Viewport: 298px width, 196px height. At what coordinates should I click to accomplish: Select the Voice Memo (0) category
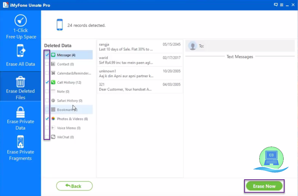tap(69, 128)
